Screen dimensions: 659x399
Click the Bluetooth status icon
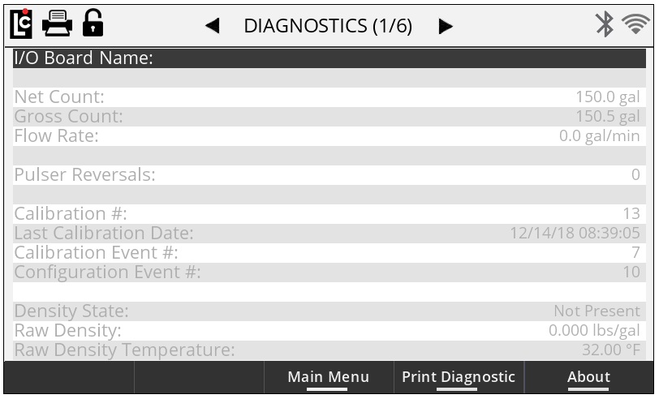(x=604, y=24)
